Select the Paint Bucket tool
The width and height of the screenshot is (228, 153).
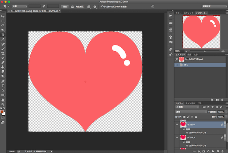(3, 67)
